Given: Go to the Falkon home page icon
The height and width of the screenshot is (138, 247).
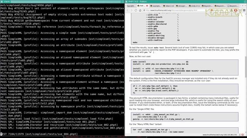Looking at the screenshot, I should pyautogui.click(x=140, y=10).
